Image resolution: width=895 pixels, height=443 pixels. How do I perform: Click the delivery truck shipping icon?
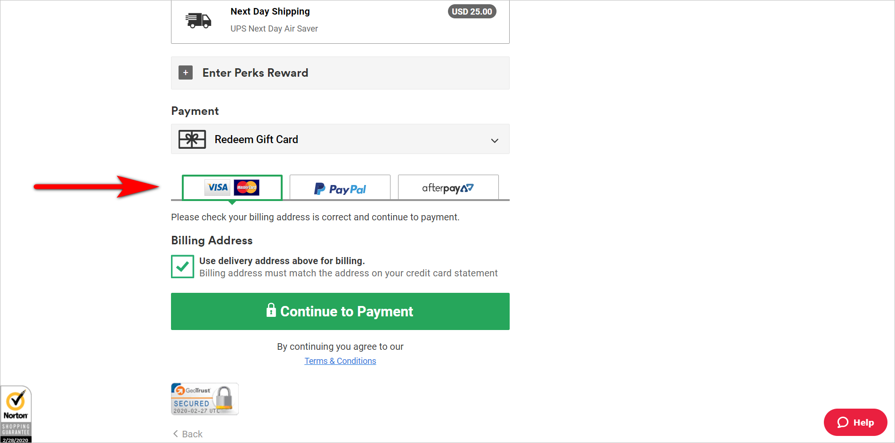tap(198, 20)
